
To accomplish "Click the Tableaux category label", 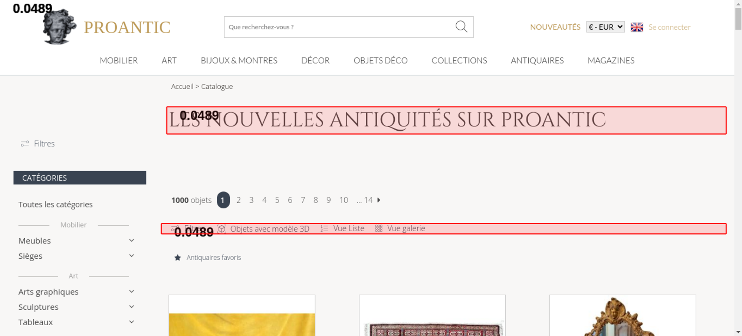I will click(x=36, y=322).
